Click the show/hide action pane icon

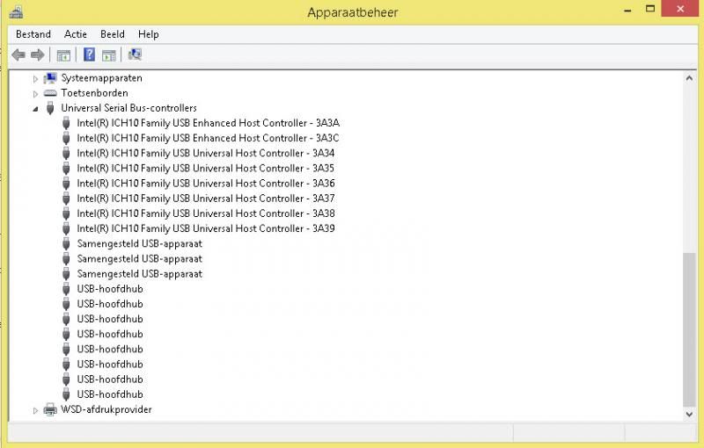pyautogui.click(x=109, y=55)
